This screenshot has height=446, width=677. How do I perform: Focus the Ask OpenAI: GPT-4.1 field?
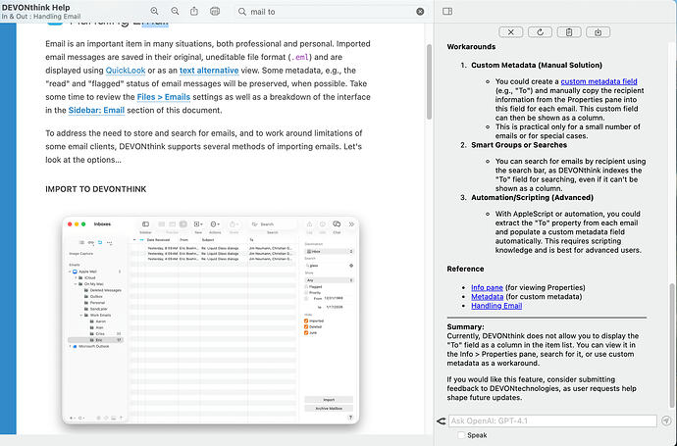tap(552, 421)
